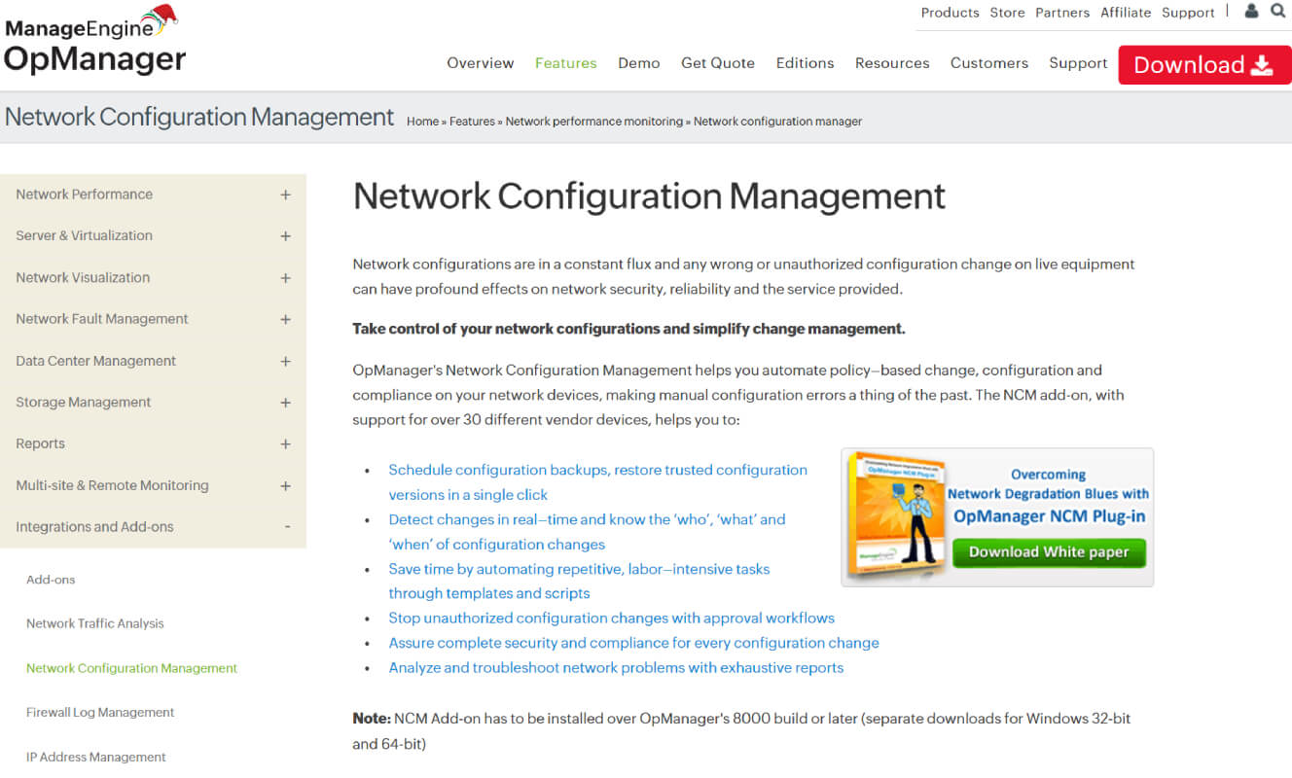1292x778 pixels.
Task: Expand the Reports section
Action: click(153, 443)
